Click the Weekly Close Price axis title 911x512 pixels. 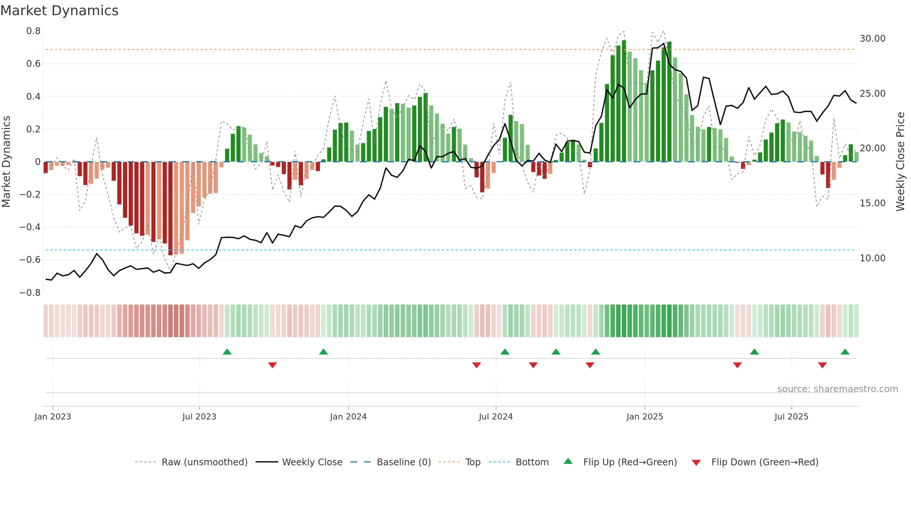click(x=900, y=162)
